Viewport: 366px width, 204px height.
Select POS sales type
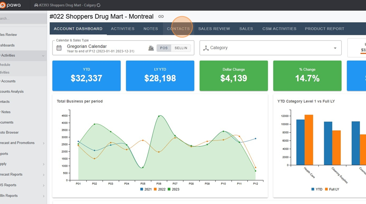point(163,48)
